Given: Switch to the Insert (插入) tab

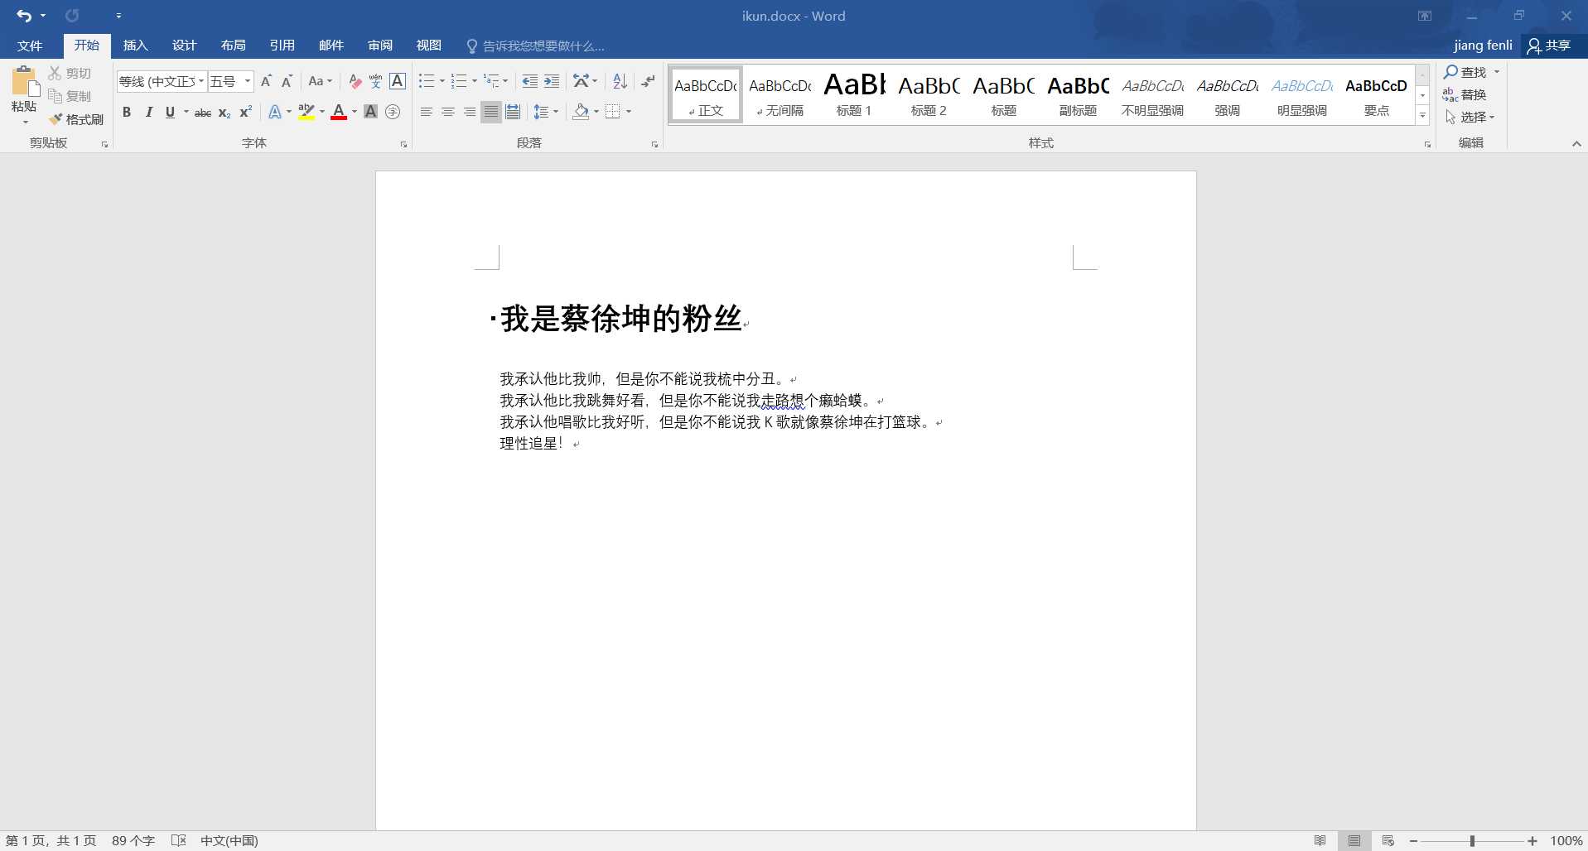Looking at the screenshot, I should (x=135, y=46).
